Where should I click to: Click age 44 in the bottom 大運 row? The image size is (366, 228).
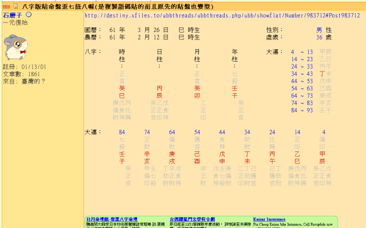[x=222, y=132]
